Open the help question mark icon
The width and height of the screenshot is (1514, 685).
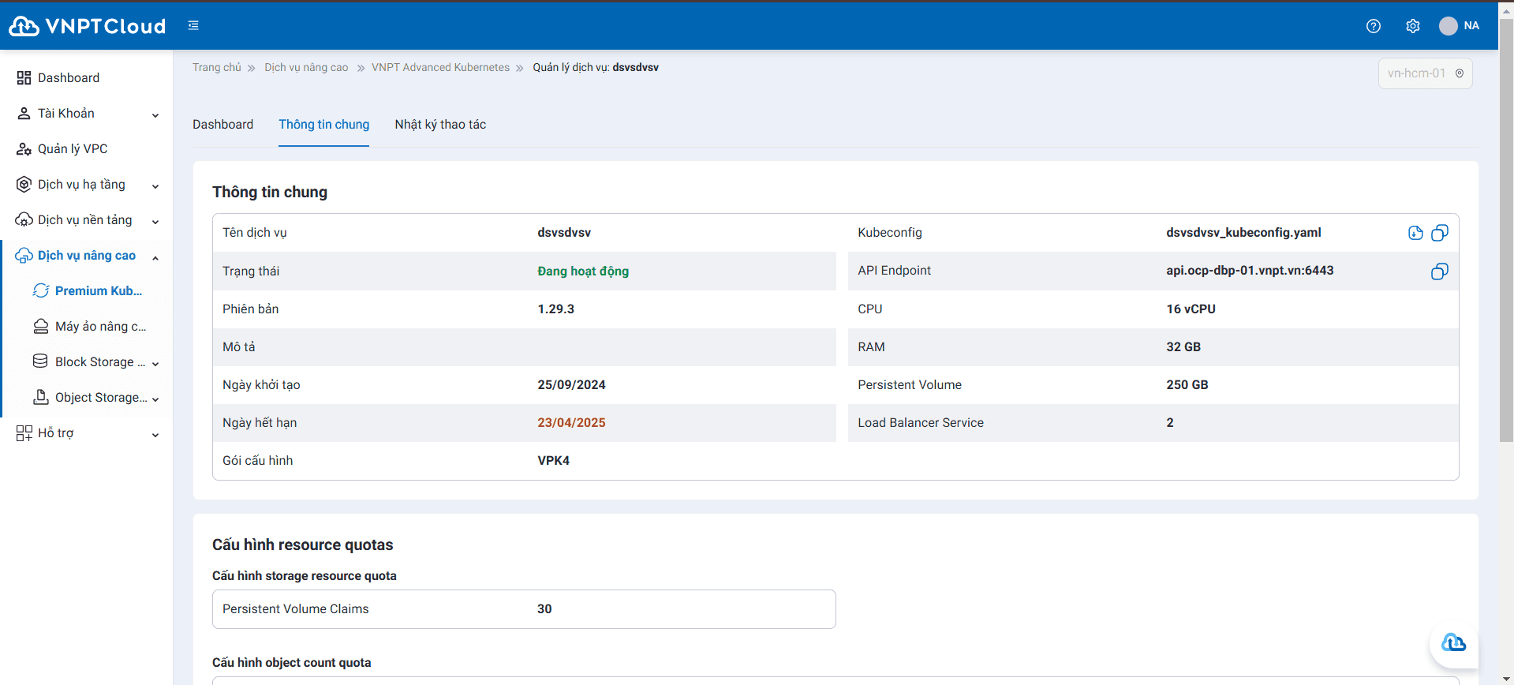(x=1374, y=26)
